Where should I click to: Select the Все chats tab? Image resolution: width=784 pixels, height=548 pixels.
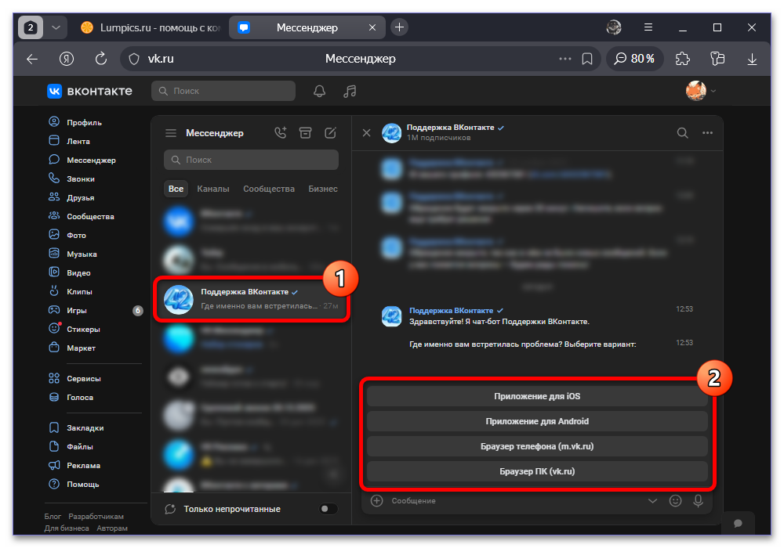pos(176,189)
